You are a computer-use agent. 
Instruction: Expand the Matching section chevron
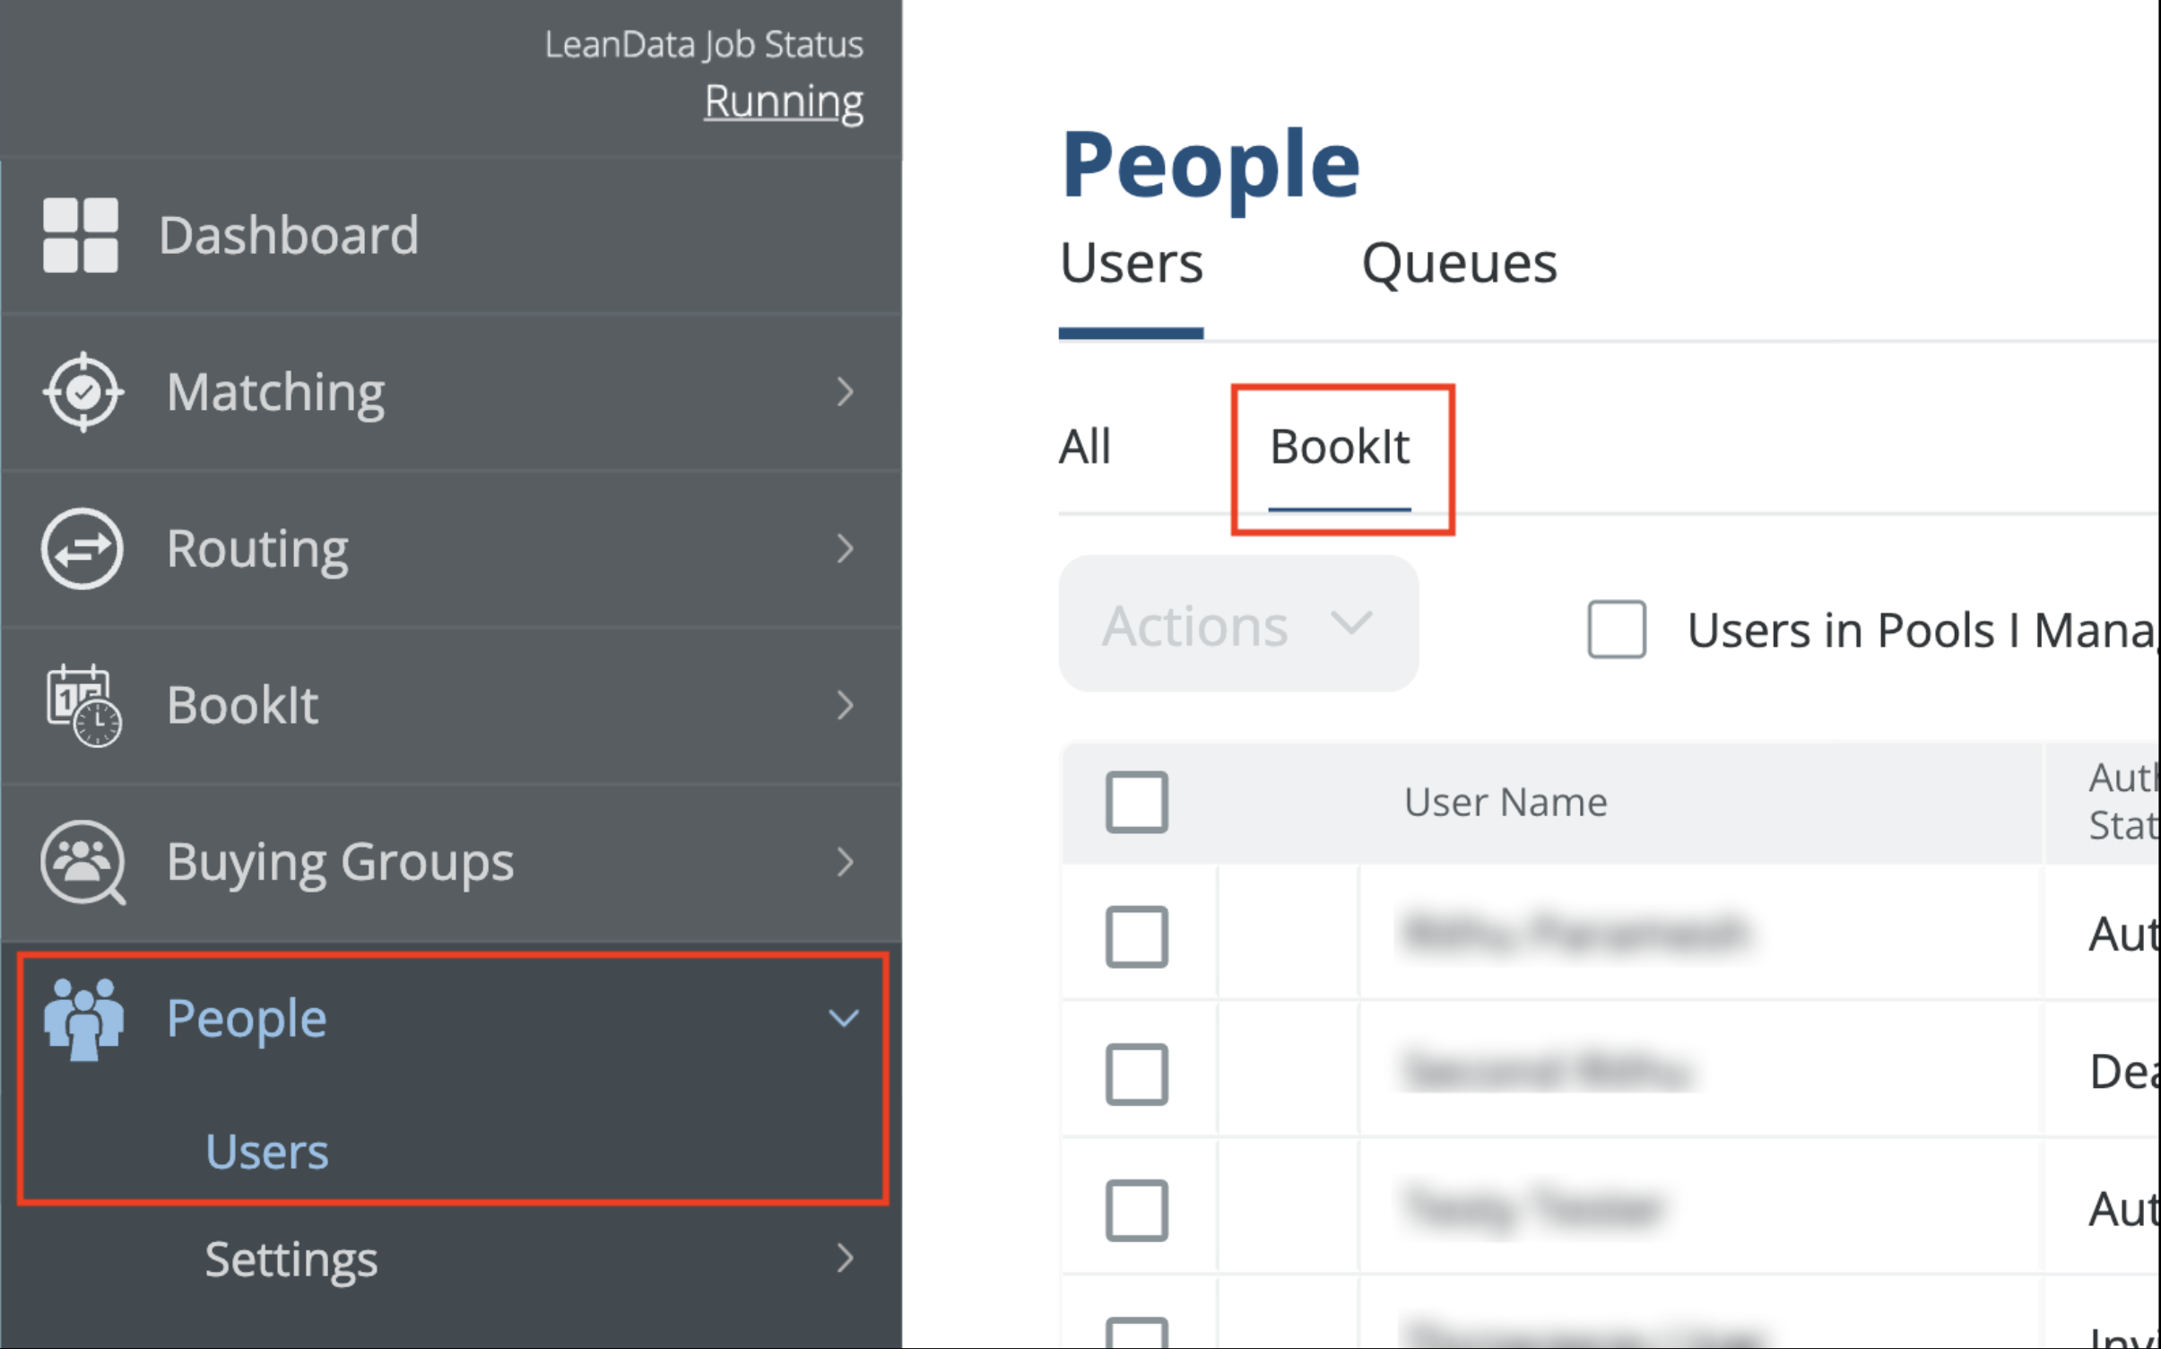pos(846,392)
